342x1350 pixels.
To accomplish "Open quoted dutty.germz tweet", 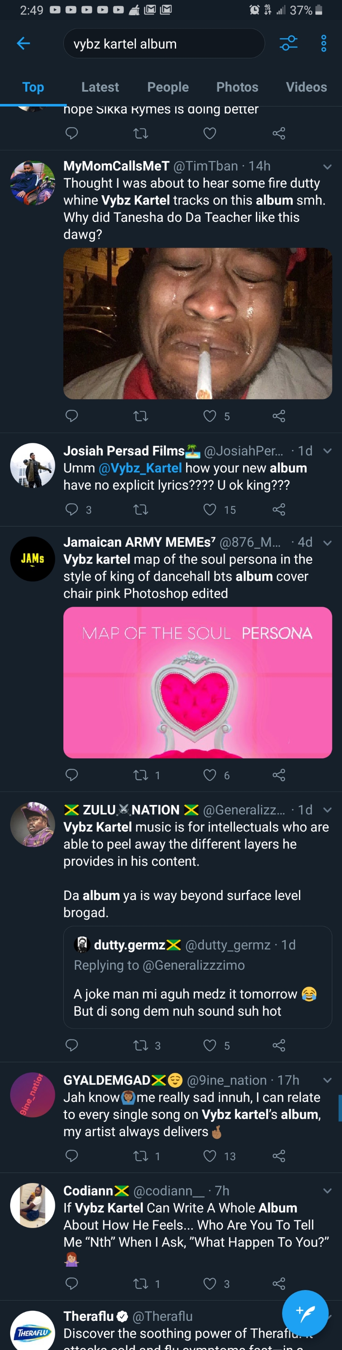I will [198, 977].
